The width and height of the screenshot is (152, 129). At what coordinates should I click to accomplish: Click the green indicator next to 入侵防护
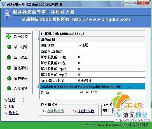pyautogui.click(x=9, y=88)
